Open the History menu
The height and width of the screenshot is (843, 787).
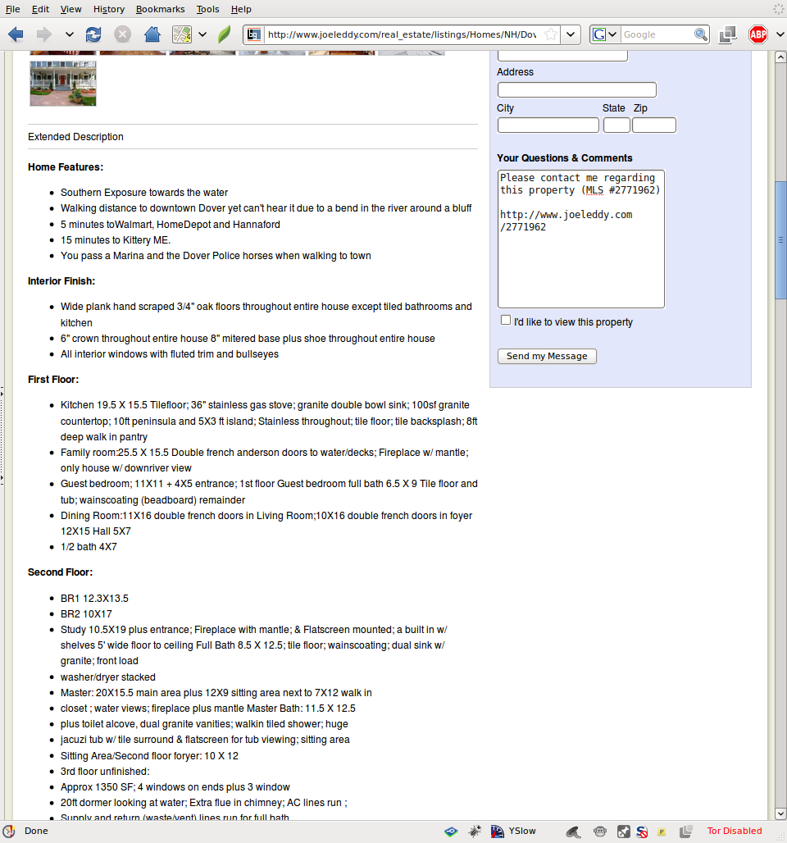click(x=109, y=9)
